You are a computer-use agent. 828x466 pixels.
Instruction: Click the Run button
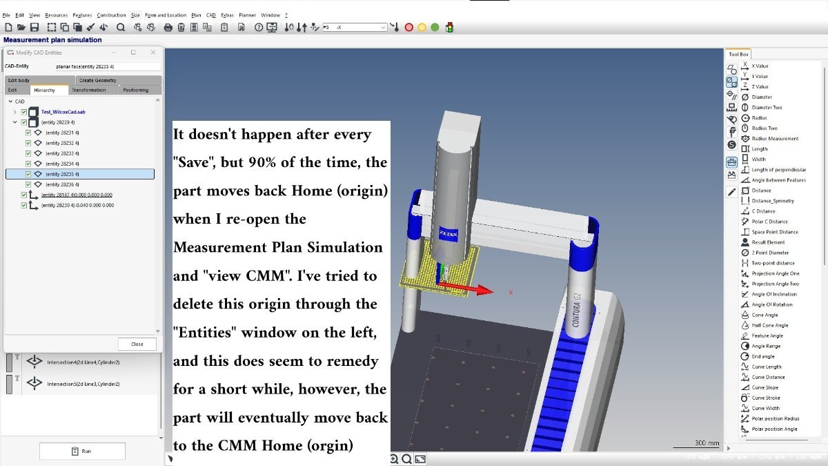tap(82, 451)
